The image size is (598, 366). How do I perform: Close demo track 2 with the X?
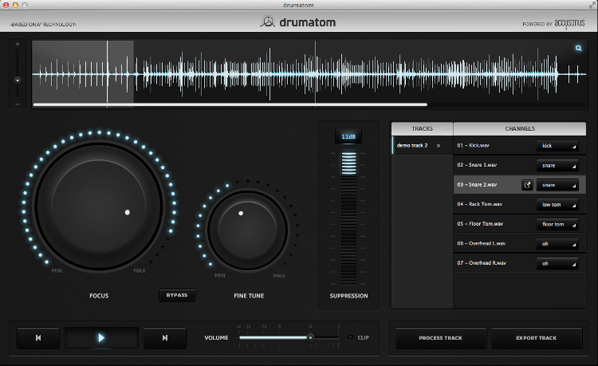438,146
